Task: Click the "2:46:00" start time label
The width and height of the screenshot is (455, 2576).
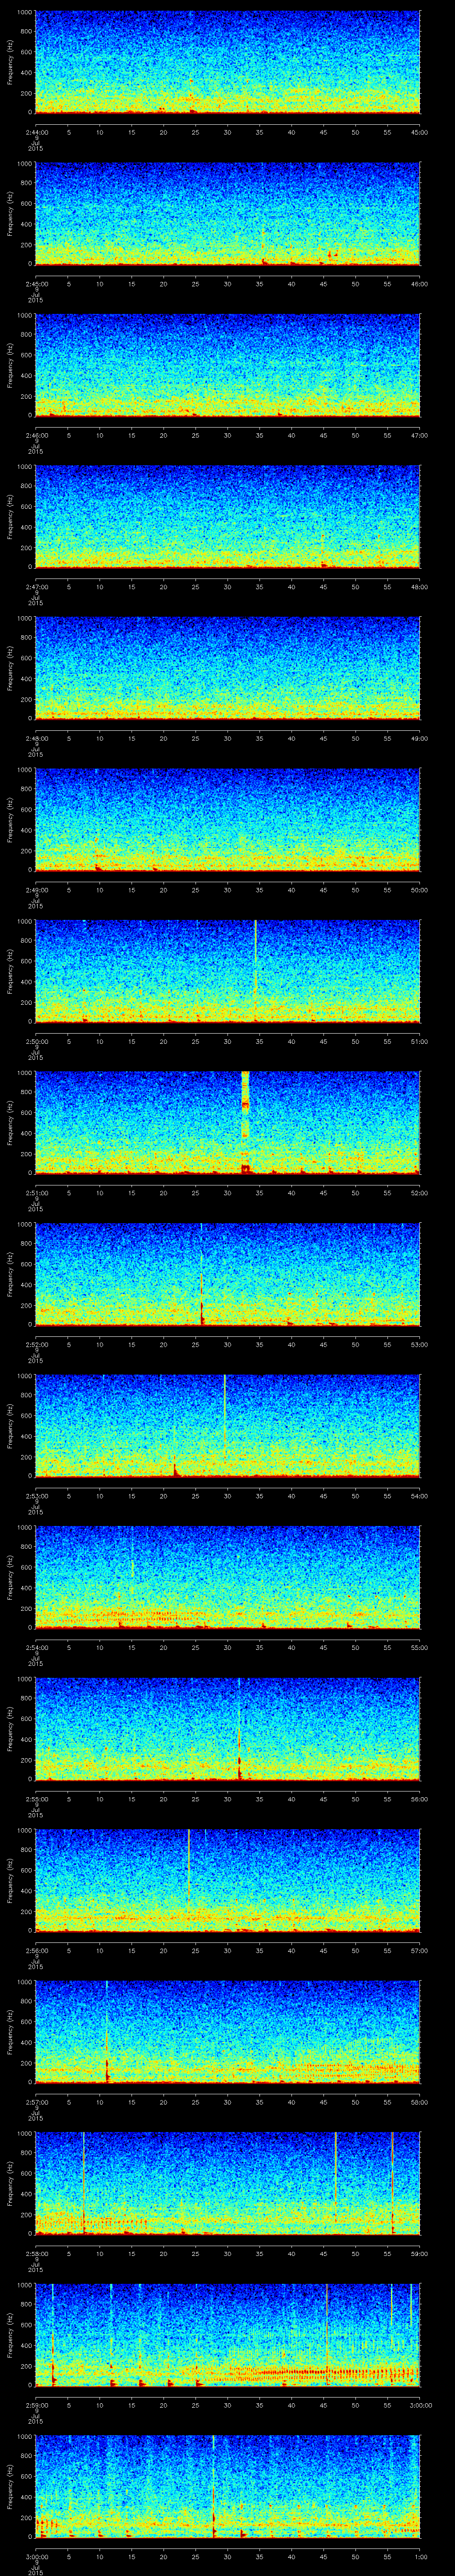Action: point(36,436)
